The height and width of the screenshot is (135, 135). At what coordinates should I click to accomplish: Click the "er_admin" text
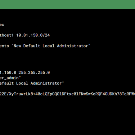9,78
